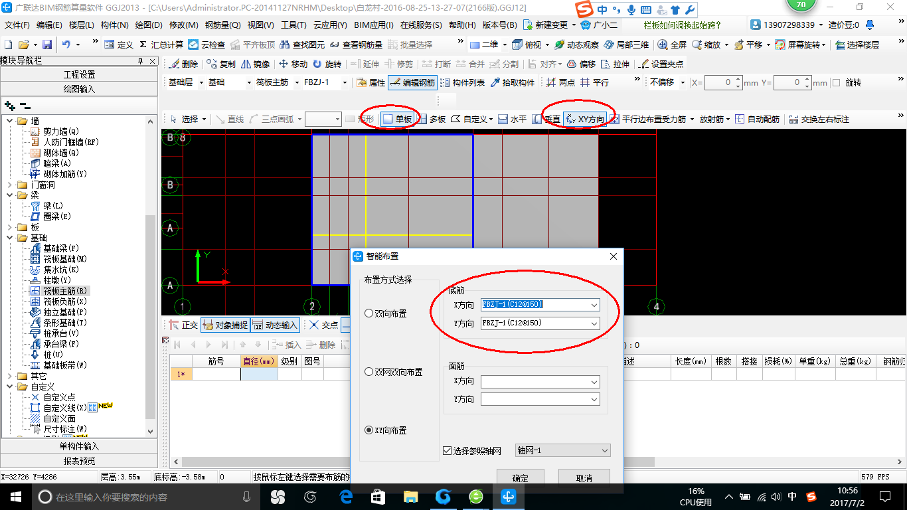Open 底筋 X方向 dropdown
Image resolution: width=907 pixels, height=510 pixels.
click(x=594, y=305)
